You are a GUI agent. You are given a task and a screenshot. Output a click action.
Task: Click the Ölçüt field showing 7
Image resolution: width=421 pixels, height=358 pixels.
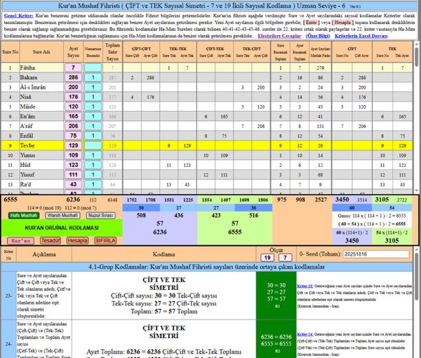tap(285, 258)
